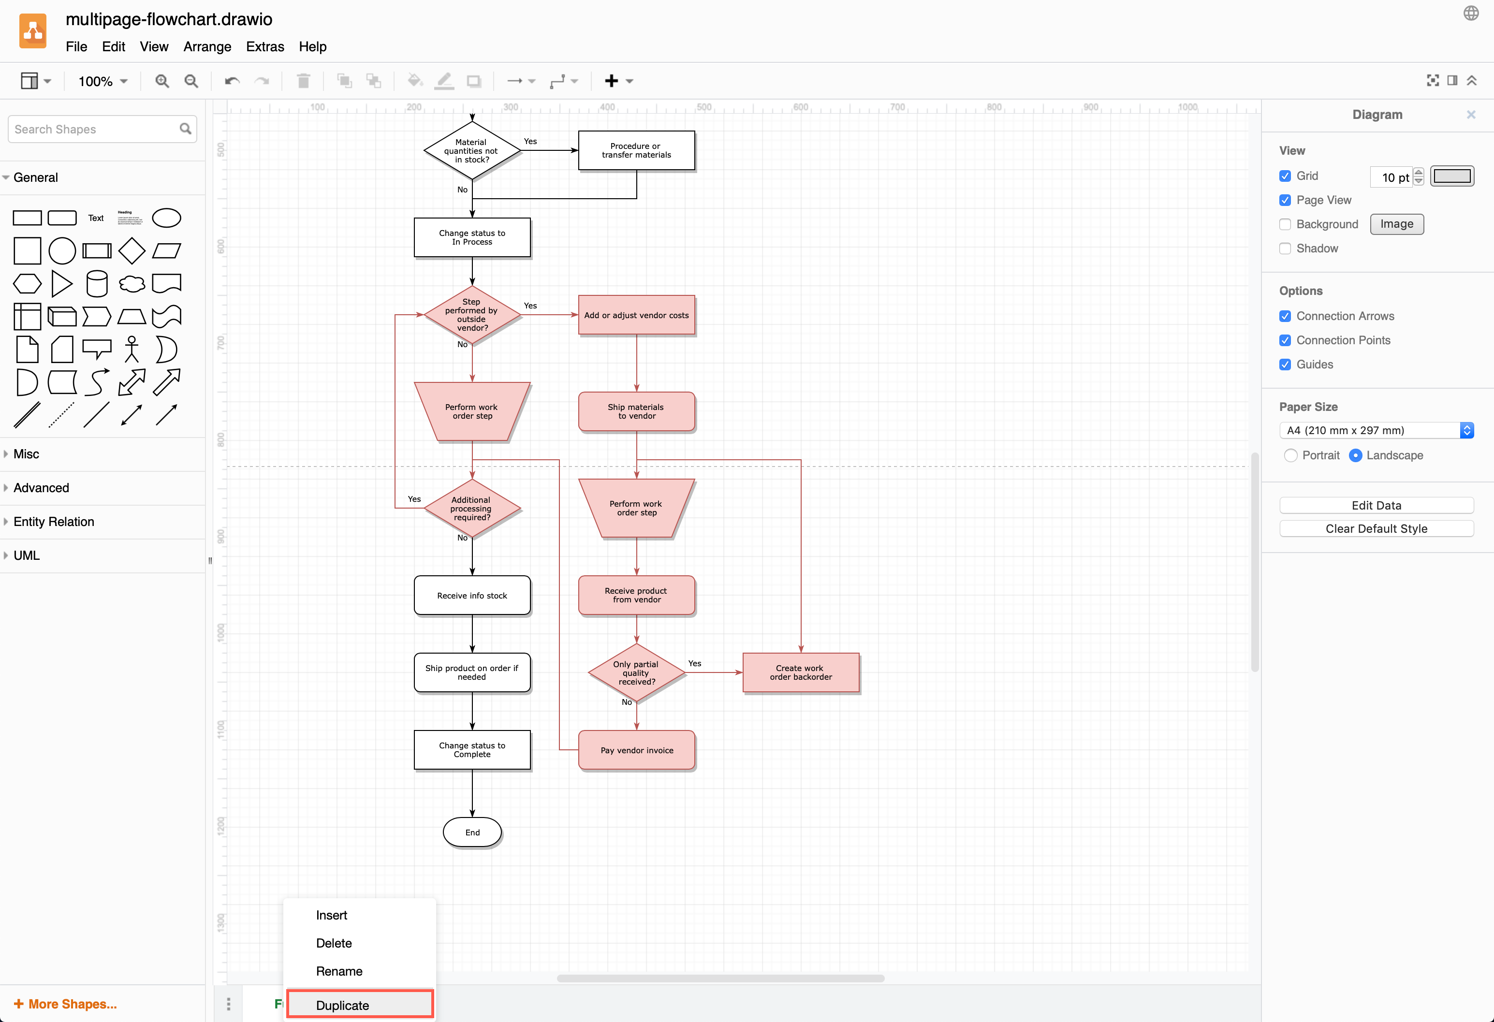The width and height of the screenshot is (1494, 1022).
Task: Open the Fill Color tool
Action: coord(415,81)
